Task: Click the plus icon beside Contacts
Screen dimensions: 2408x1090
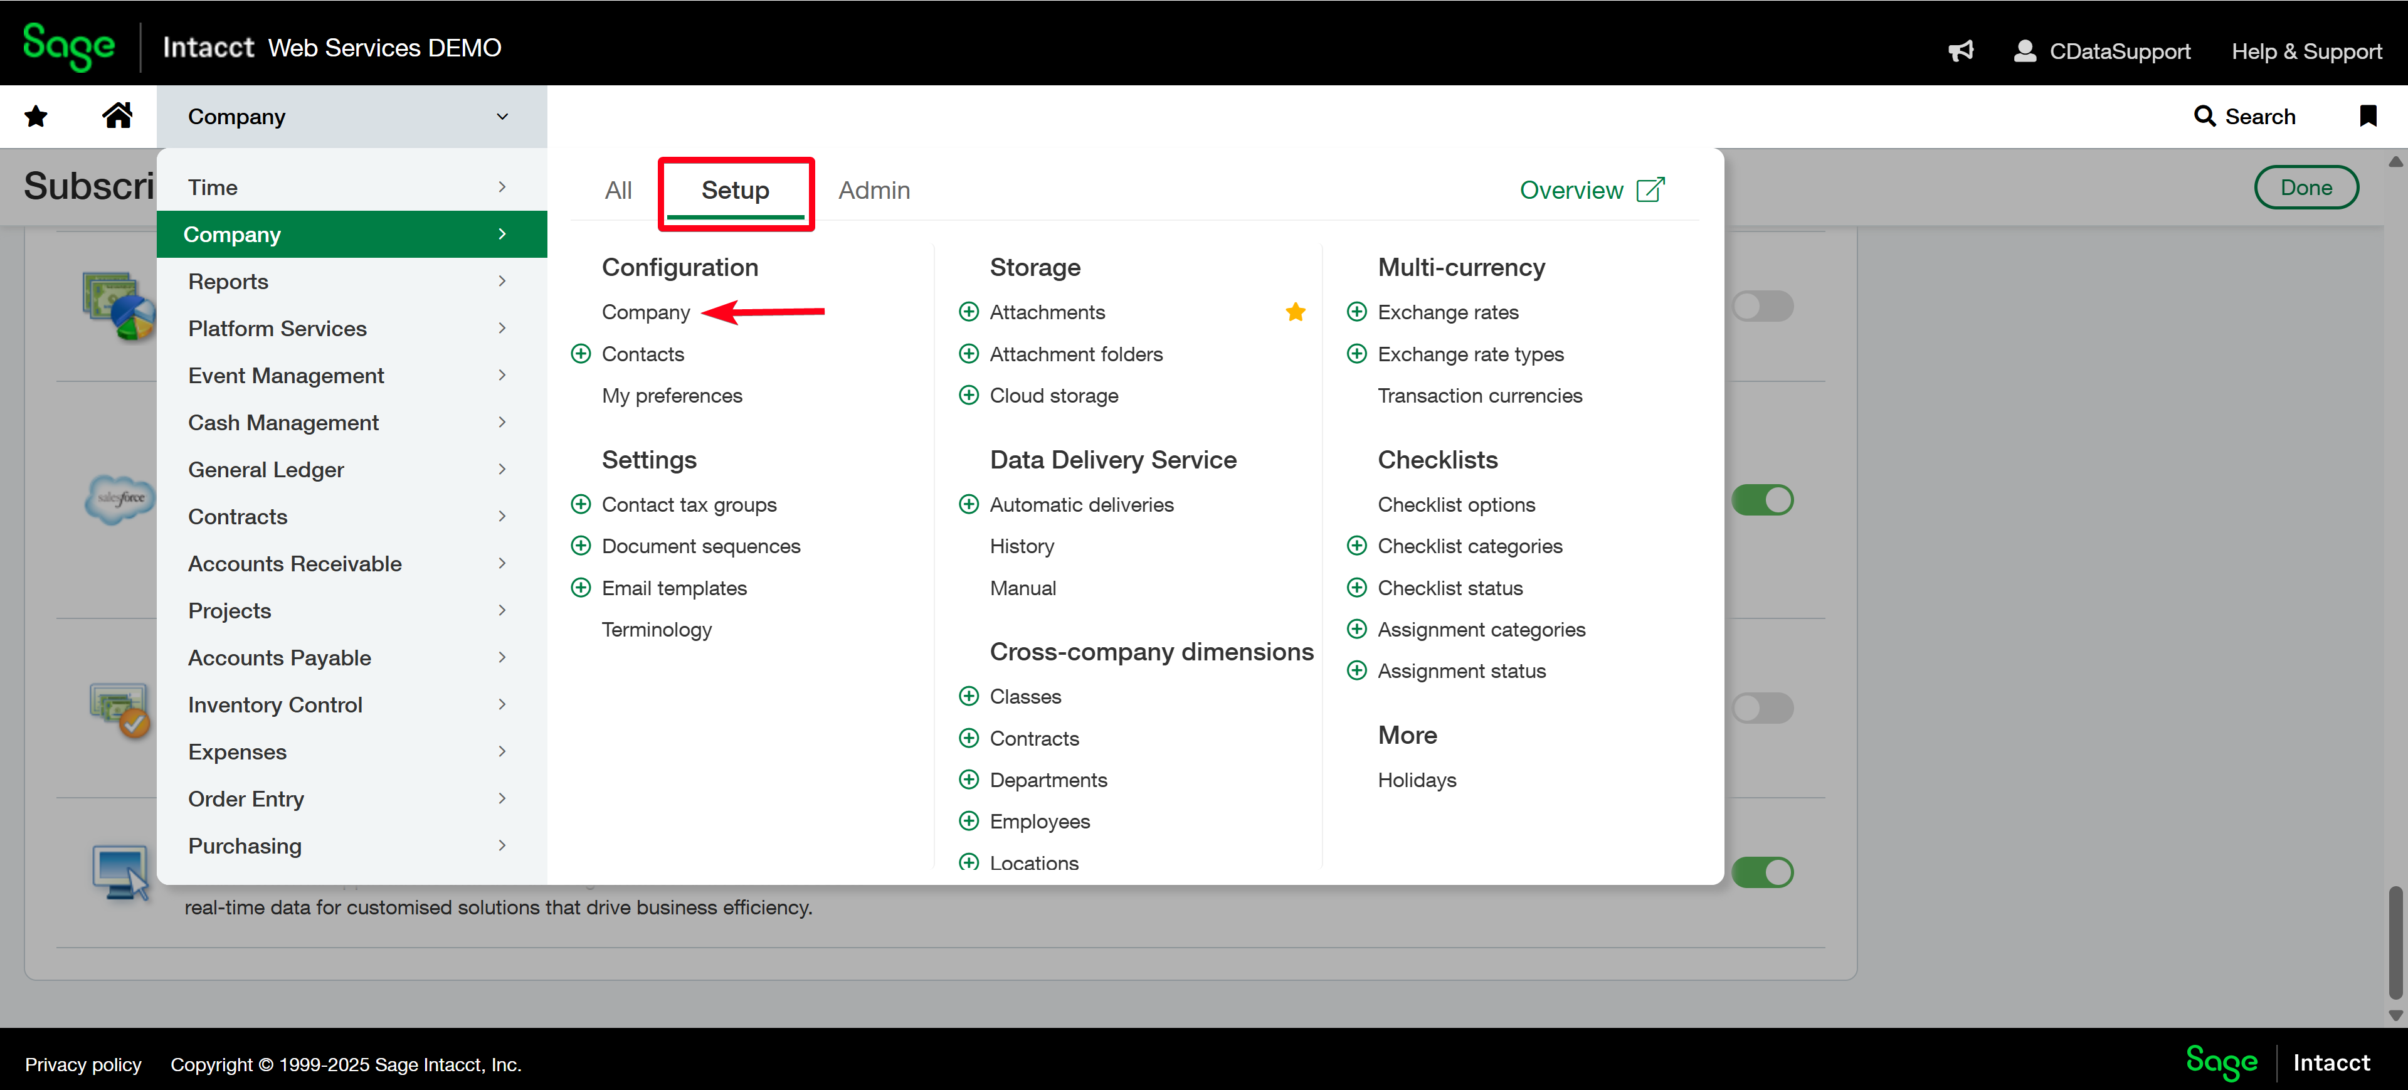Action: click(581, 353)
